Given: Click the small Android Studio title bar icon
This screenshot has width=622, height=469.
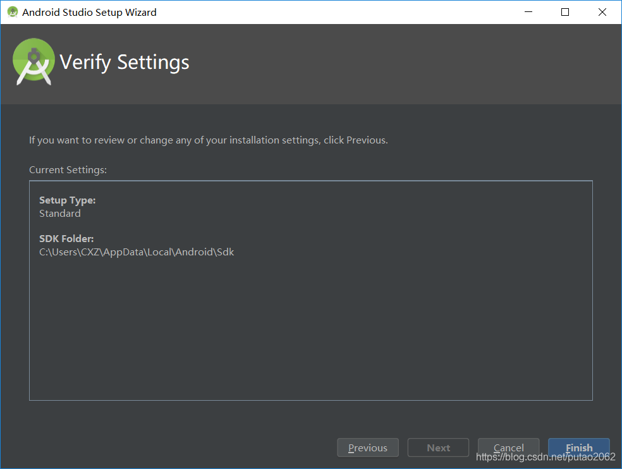Looking at the screenshot, I should (13, 12).
